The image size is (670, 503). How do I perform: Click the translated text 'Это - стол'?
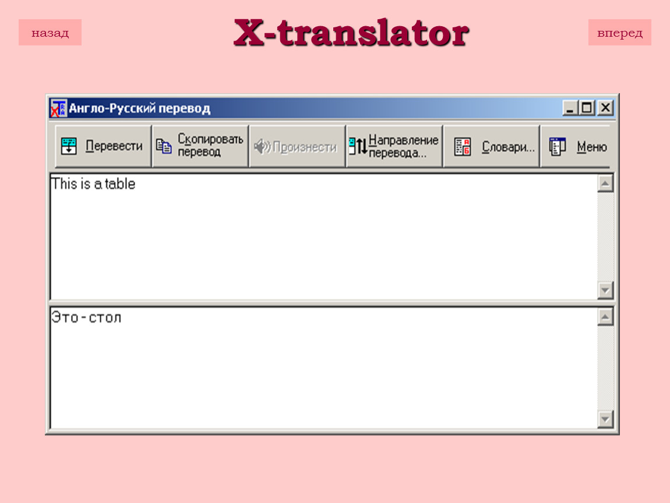click(86, 318)
